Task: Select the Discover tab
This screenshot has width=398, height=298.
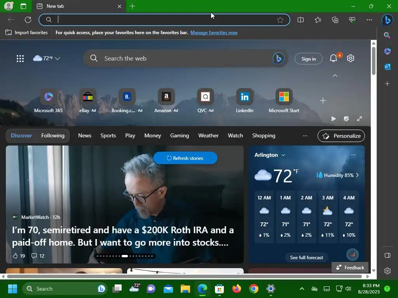Action: point(21,135)
